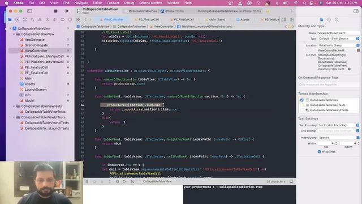This screenshot has height=204, width=362.
Task: Click the add editor split icon
Action: click(x=292, y=20)
